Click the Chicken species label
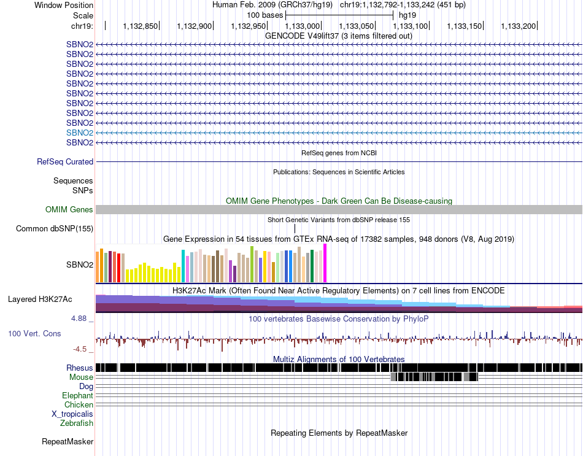Screen dimensions: 583x456 point(79,404)
